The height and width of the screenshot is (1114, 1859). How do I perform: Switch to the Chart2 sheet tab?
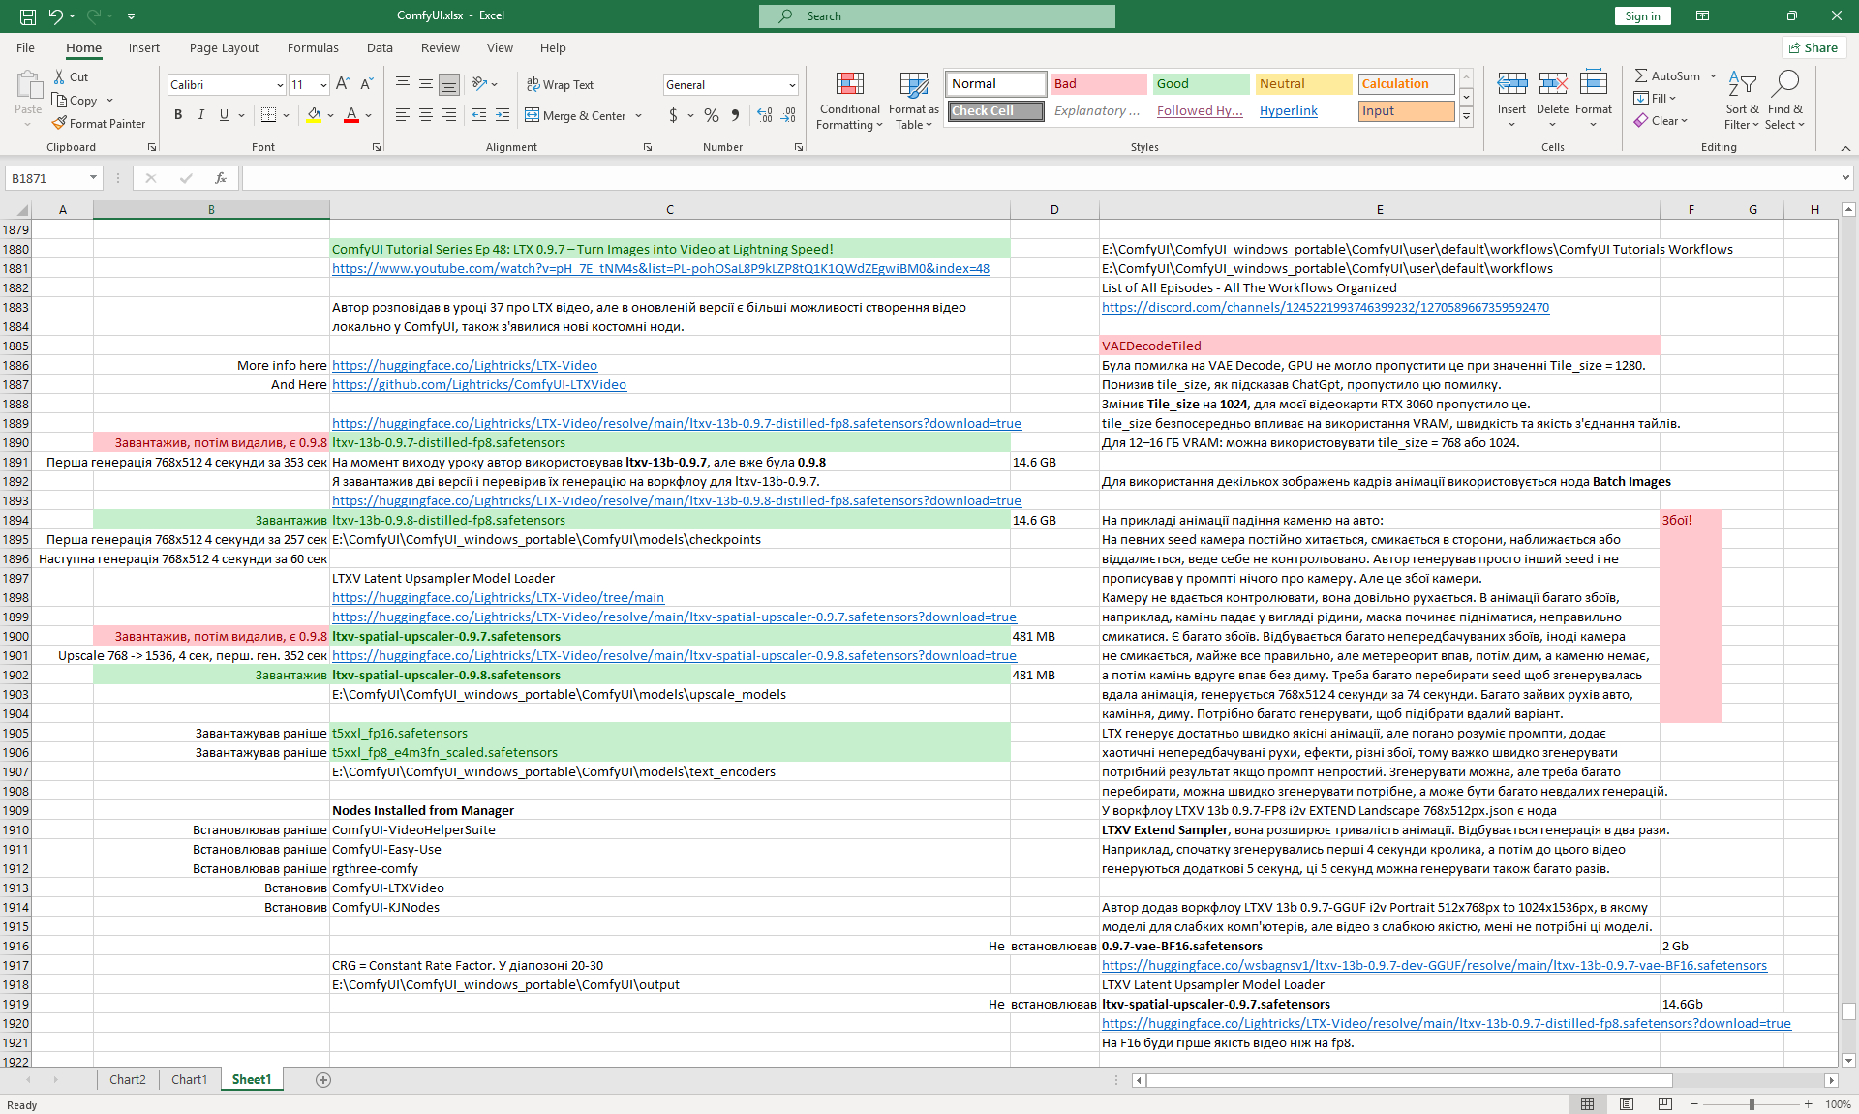tap(127, 1079)
